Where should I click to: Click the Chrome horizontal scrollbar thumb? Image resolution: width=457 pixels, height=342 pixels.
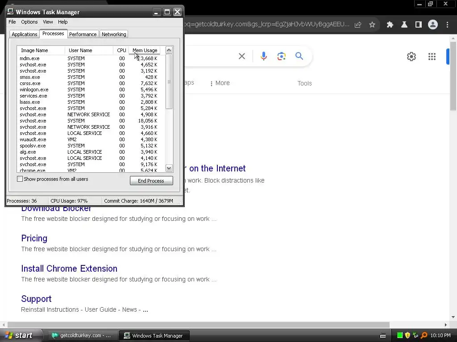pos(199,325)
